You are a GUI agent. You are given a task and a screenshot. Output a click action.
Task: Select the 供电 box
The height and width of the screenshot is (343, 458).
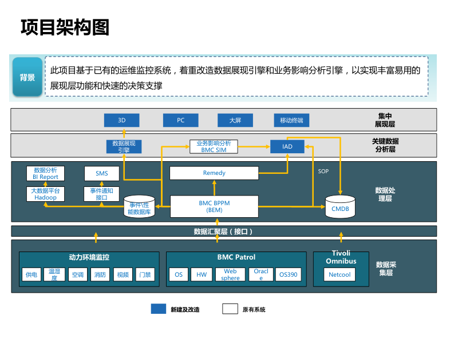coord(31,274)
